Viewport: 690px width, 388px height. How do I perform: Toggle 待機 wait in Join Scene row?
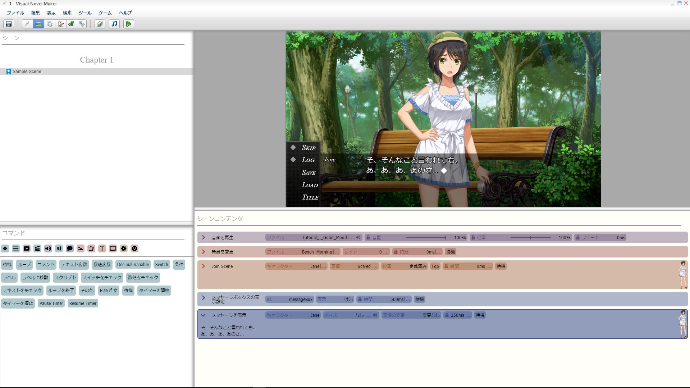pyautogui.click(x=501, y=266)
